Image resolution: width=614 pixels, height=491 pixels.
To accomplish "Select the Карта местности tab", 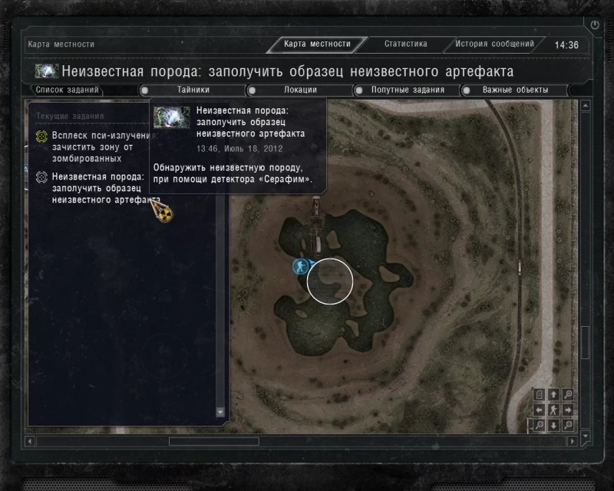I will [x=317, y=44].
